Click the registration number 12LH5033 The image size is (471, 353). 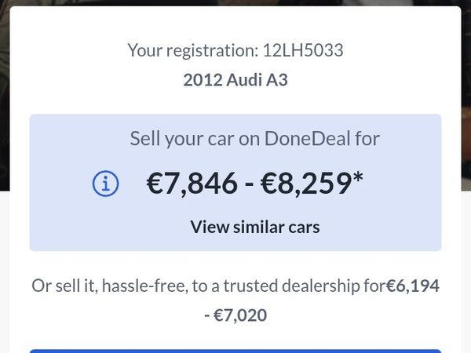pos(301,51)
